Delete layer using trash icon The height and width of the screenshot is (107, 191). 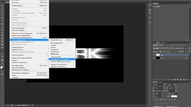point(187,80)
